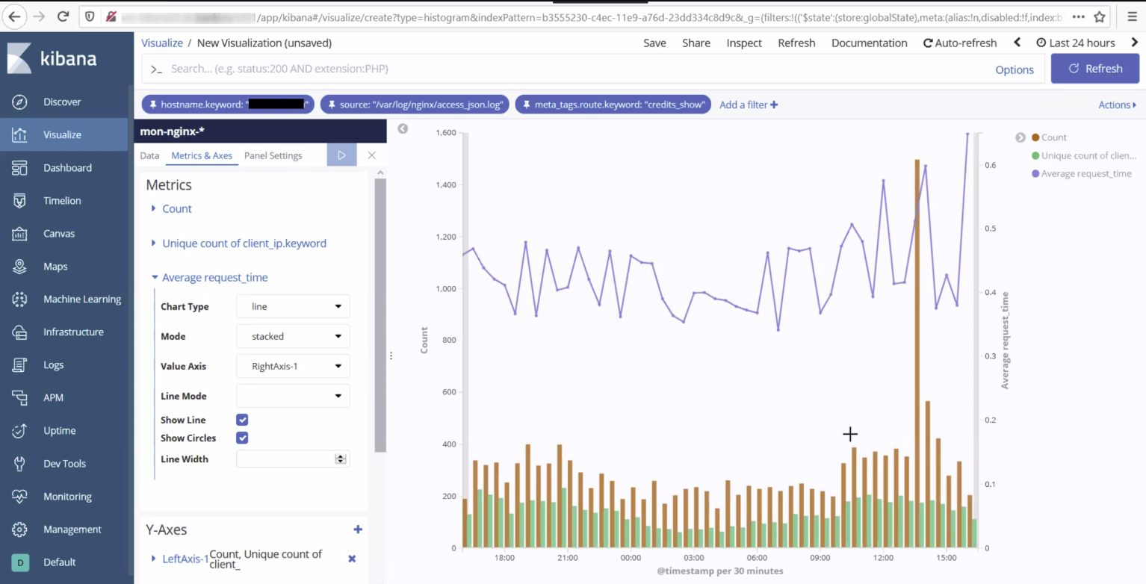The height and width of the screenshot is (584, 1146).
Task: Switch to the Data tab
Action: 149,156
